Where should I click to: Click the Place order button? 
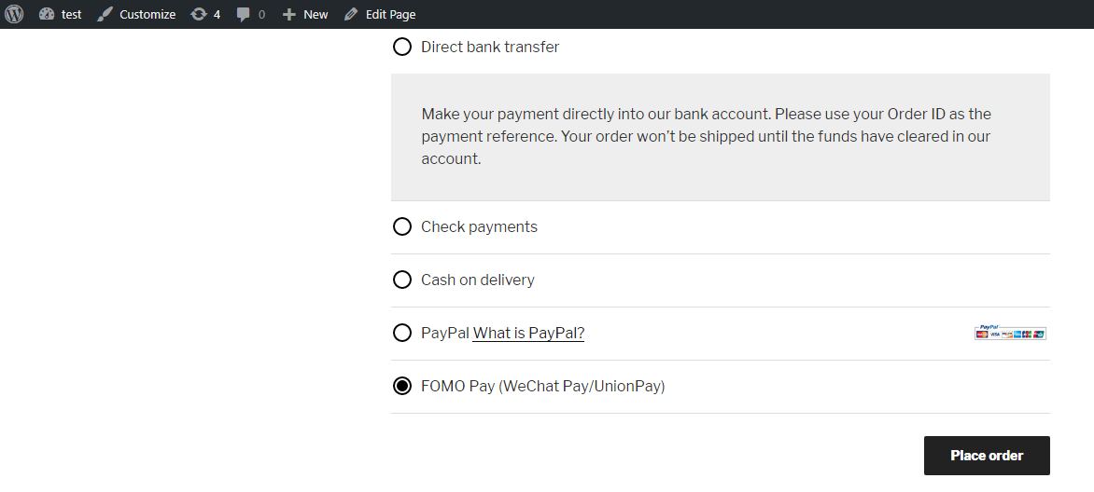coord(987,456)
